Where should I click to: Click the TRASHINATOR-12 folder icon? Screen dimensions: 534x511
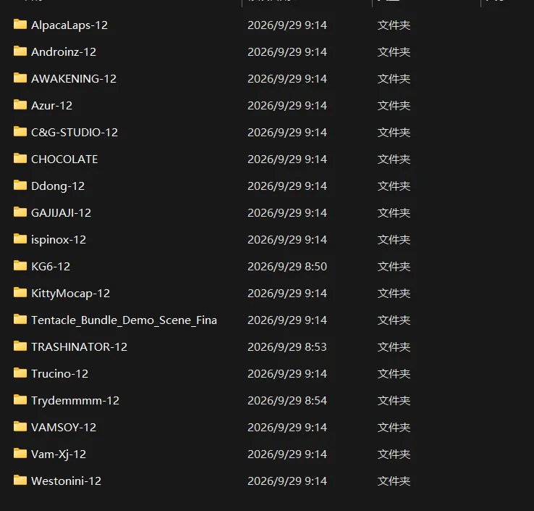coord(20,346)
